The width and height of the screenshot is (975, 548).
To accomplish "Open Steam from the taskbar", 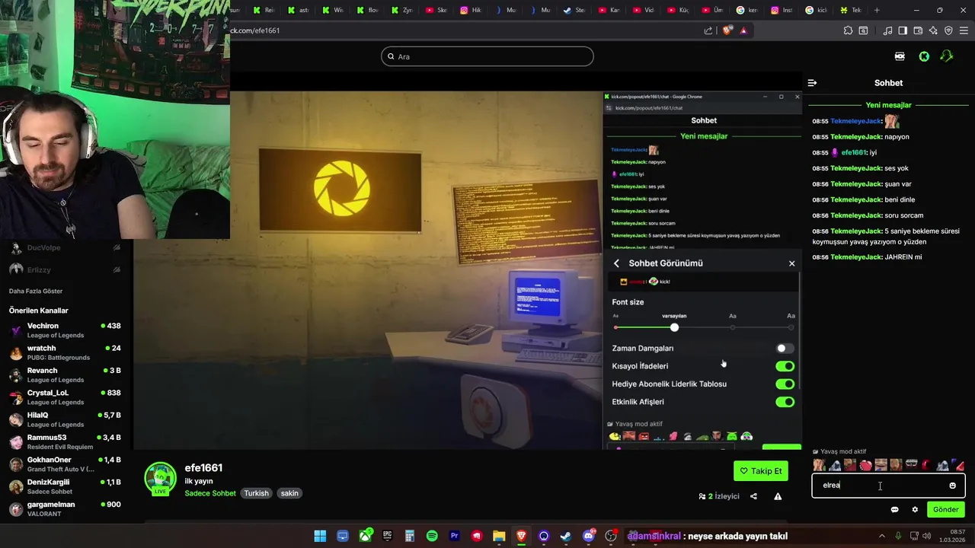I will (x=566, y=536).
